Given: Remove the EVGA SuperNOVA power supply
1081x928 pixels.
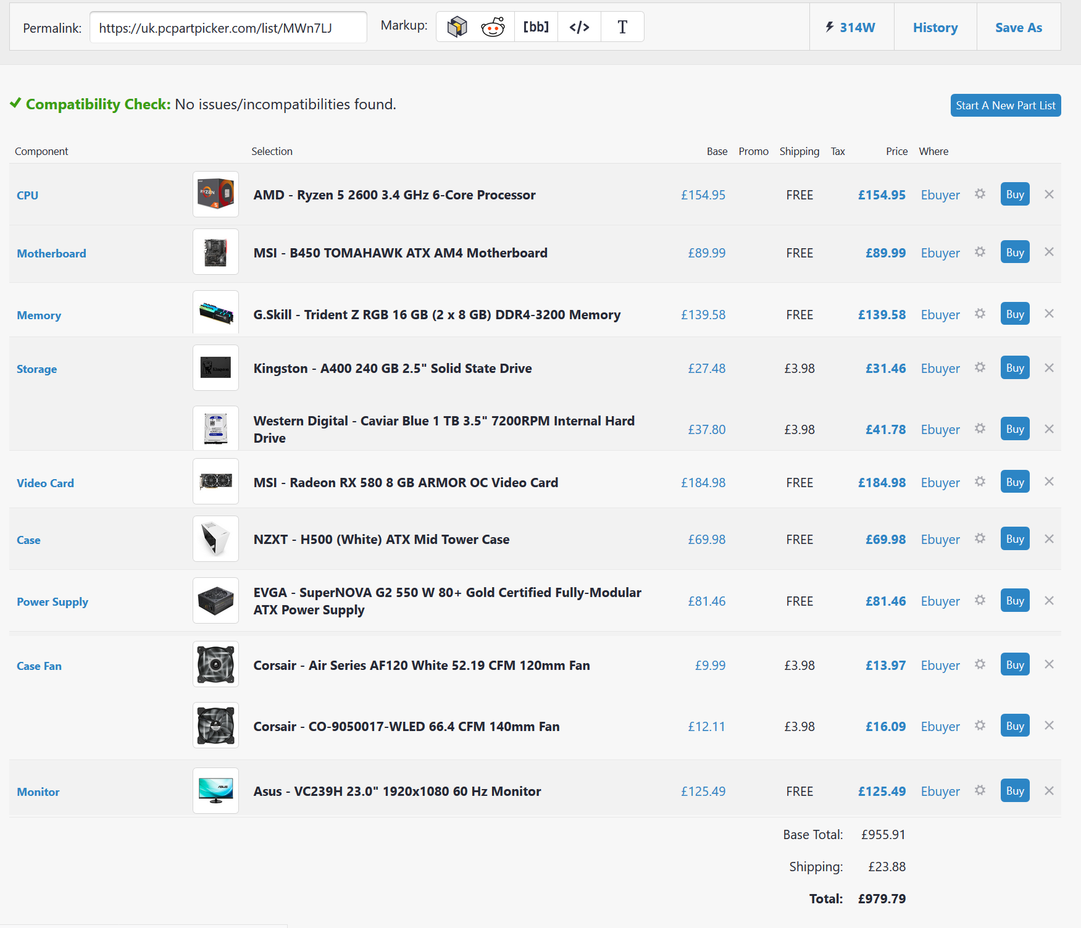Looking at the screenshot, I should tap(1049, 601).
